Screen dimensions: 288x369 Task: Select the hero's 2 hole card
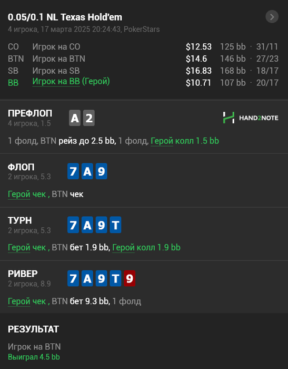pos(89,118)
